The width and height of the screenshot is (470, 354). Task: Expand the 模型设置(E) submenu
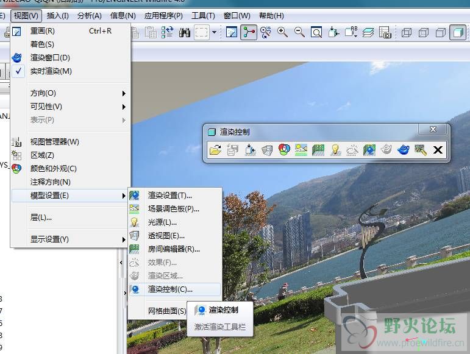69,196
